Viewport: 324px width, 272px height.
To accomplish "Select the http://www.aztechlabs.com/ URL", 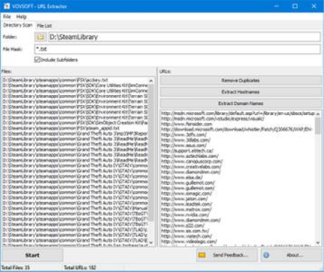I will [x=190, y=156].
